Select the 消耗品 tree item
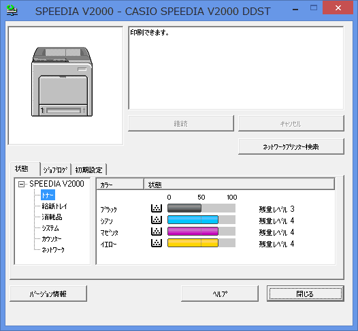The image size is (358, 331). 52,217
